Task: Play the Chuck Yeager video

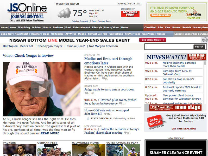Action: pos(41,89)
